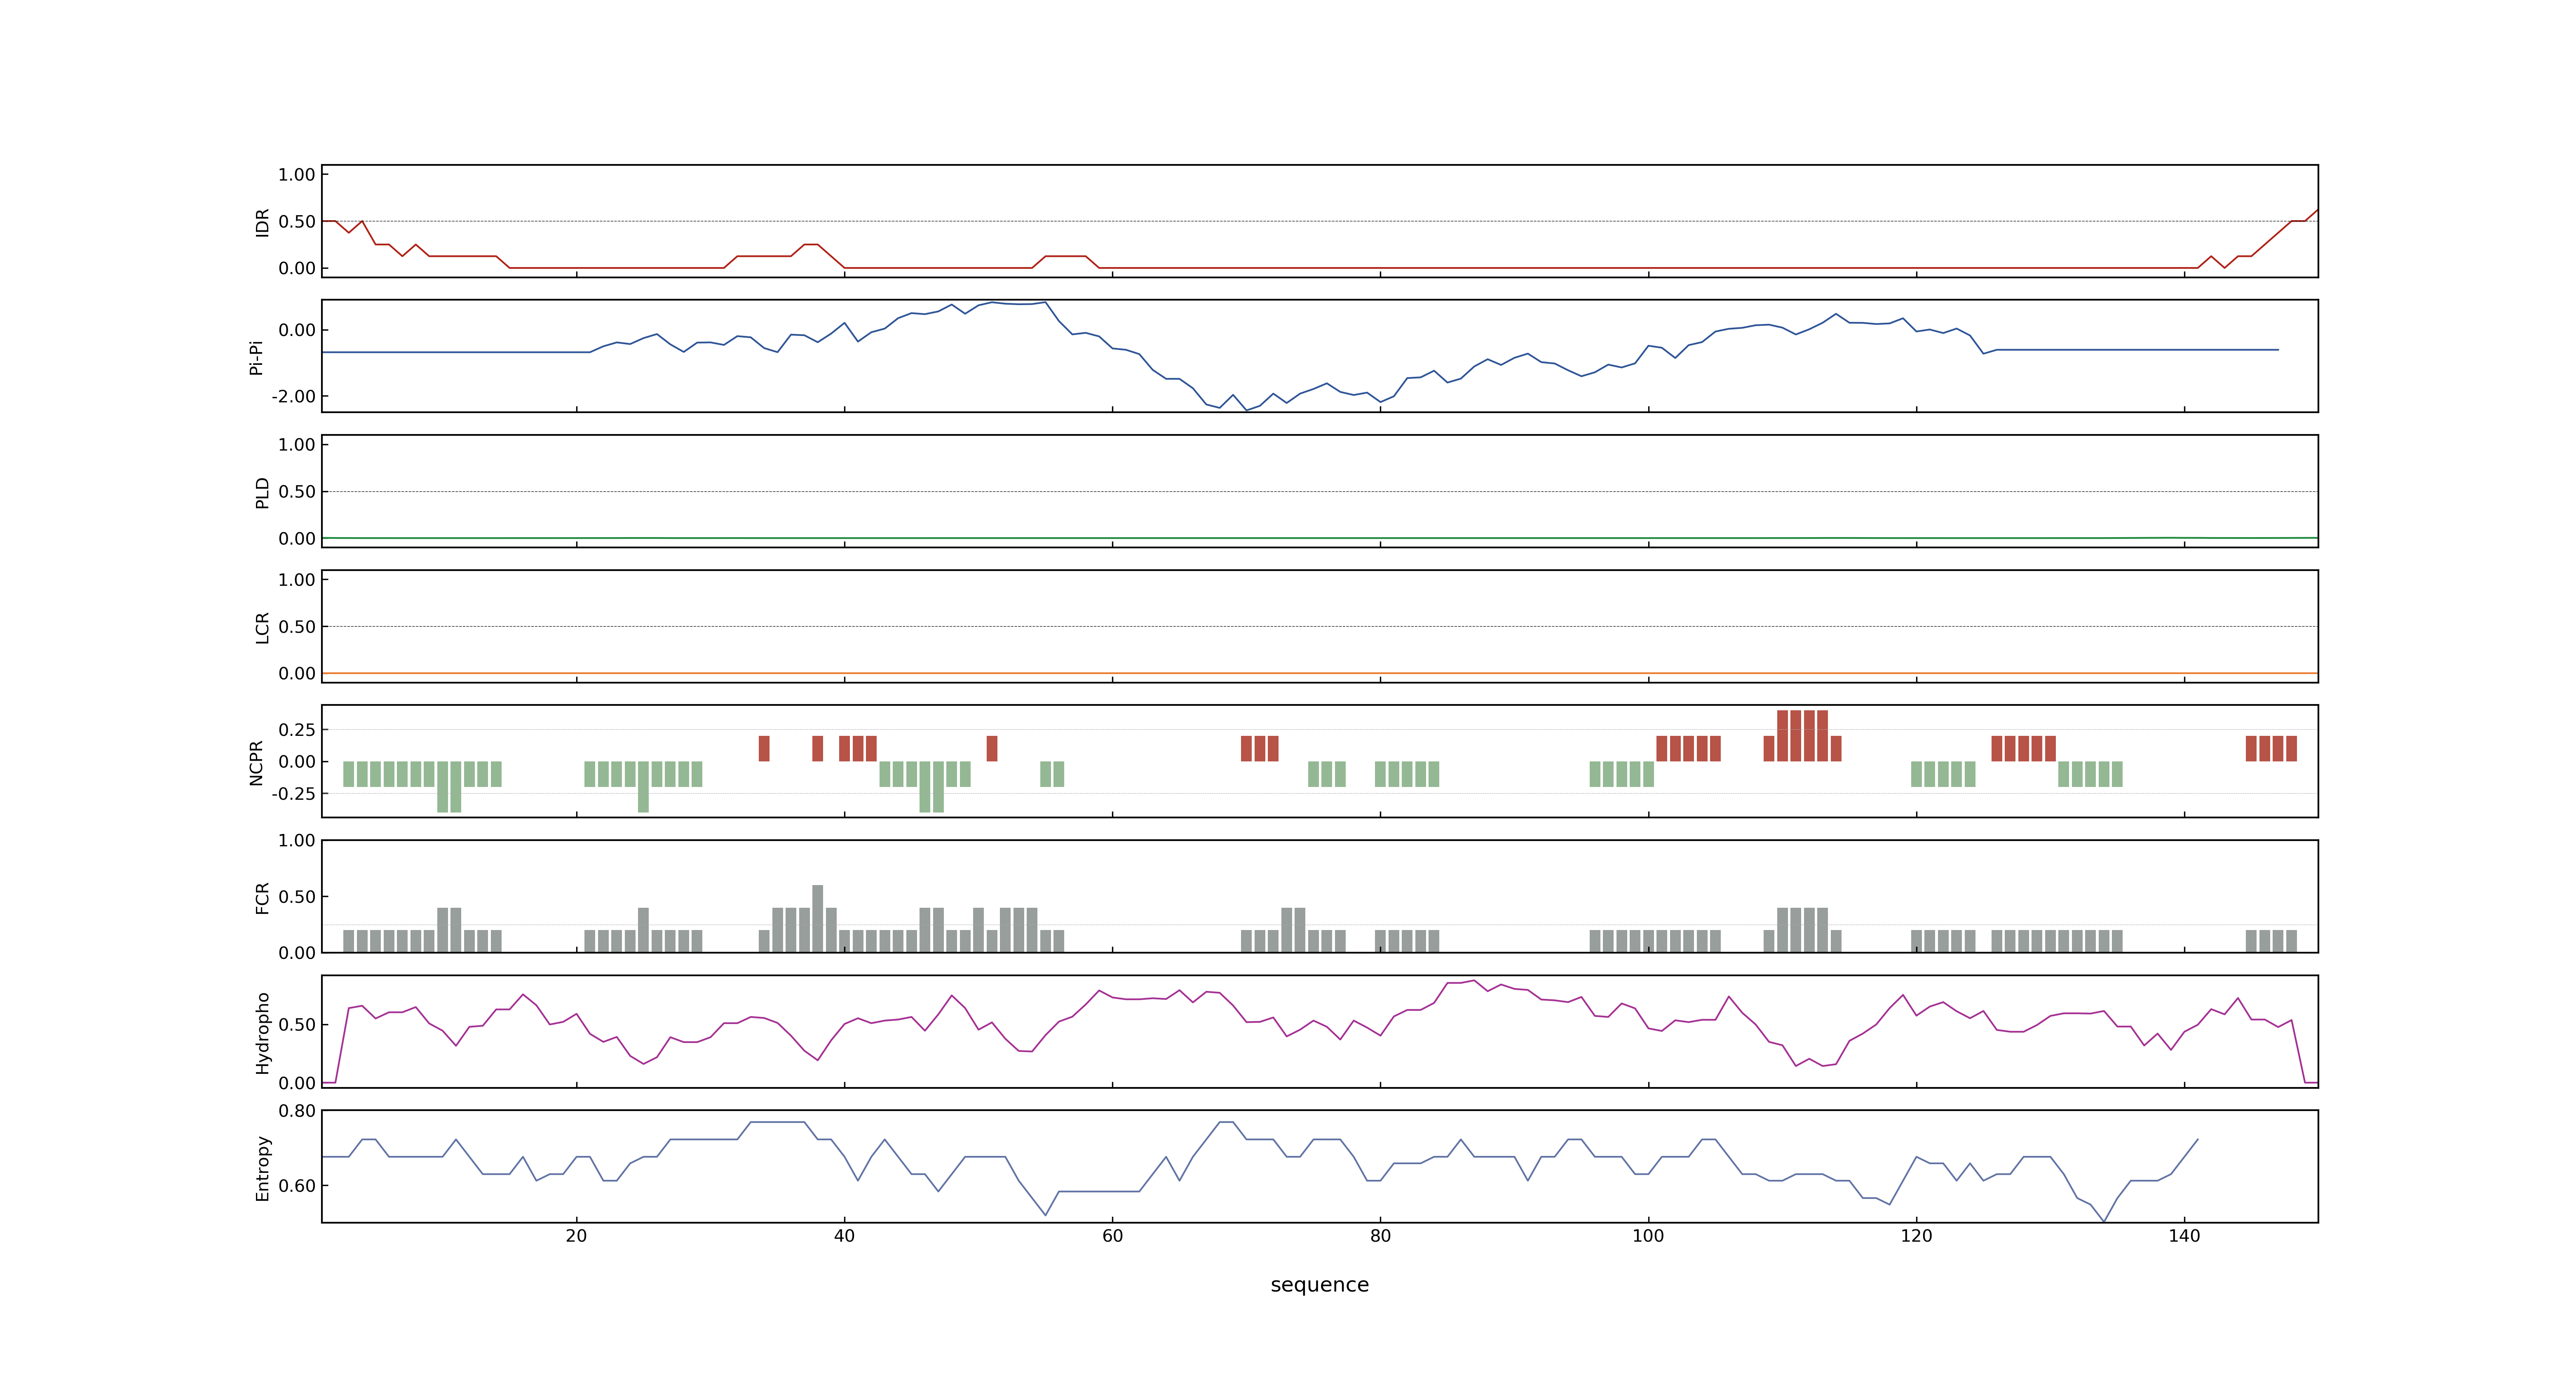Click the Pi-Pi y-axis label
The image size is (2576, 1374).
point(256,357)
